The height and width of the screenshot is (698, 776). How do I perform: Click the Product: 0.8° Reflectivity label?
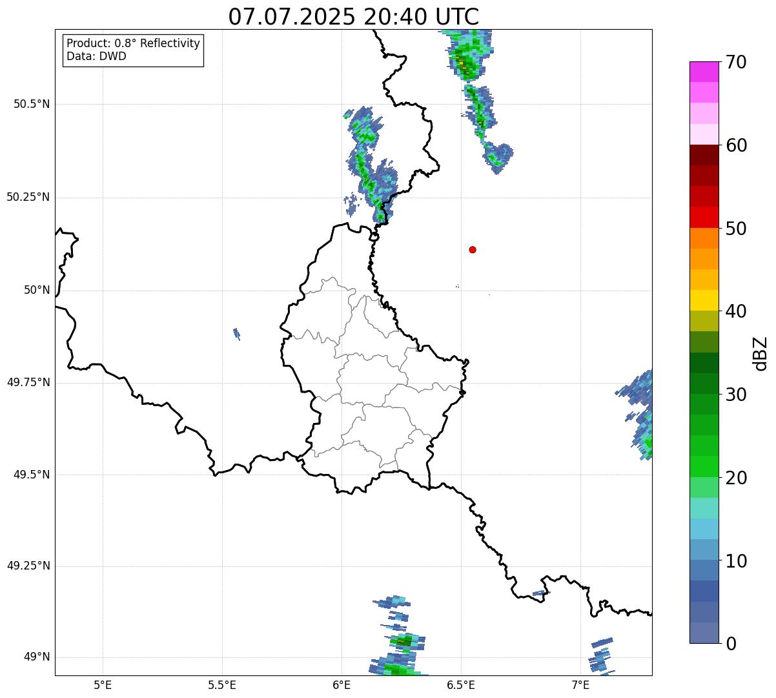[x=134, y=43]
